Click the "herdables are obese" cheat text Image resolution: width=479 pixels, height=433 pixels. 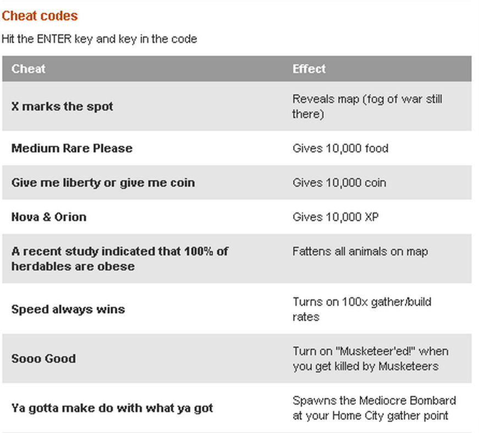[73, 266]
